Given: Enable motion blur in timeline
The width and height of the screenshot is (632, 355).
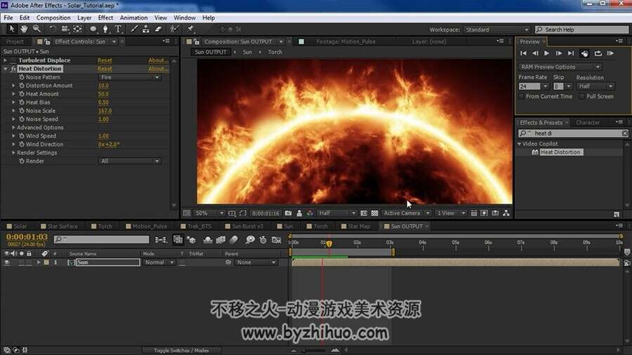Looking at the screenshot, I should (x=234, y=239).
